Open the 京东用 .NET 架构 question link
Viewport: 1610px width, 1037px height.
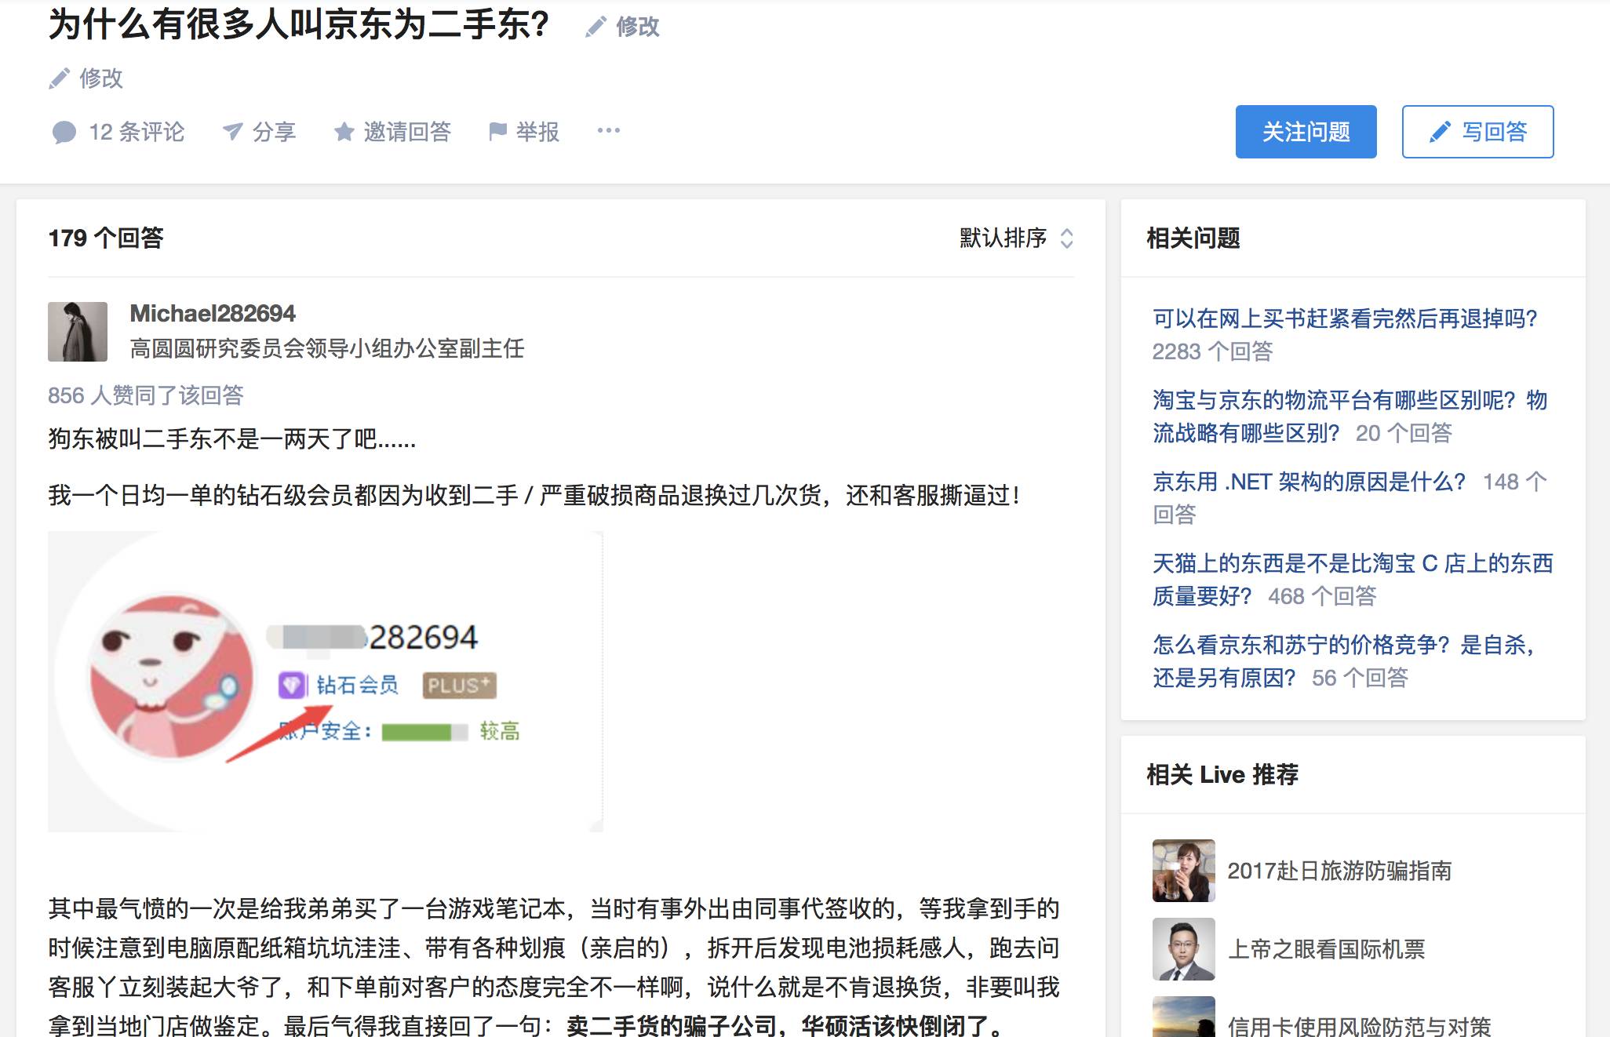click(1309, 482)
